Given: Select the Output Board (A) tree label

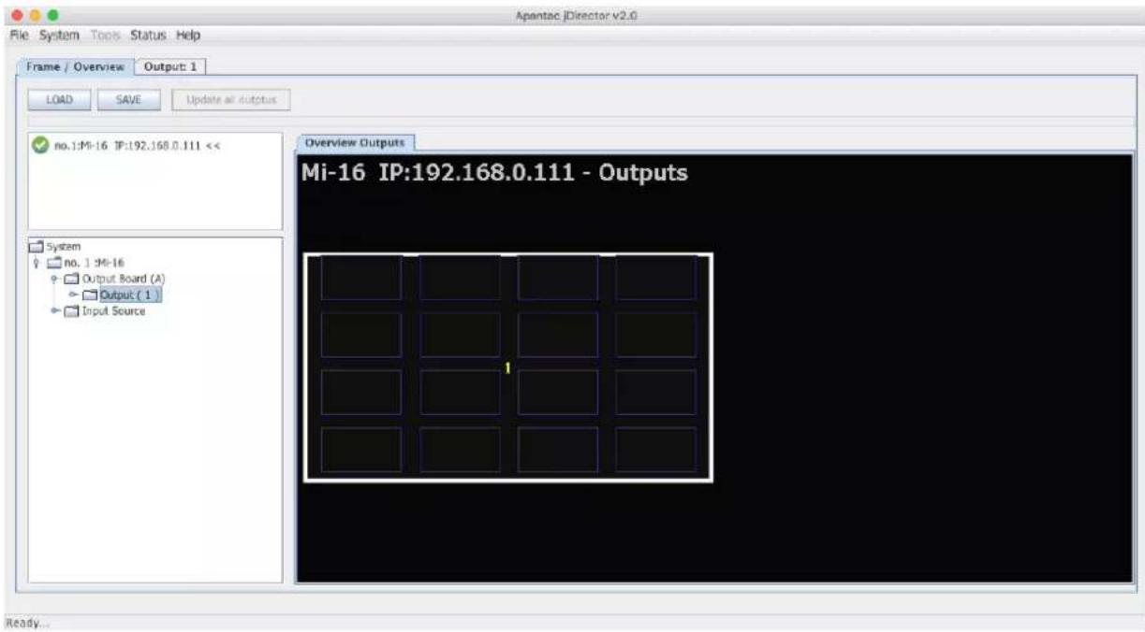Looking at the screenshot, I should [x=123, y=280].
